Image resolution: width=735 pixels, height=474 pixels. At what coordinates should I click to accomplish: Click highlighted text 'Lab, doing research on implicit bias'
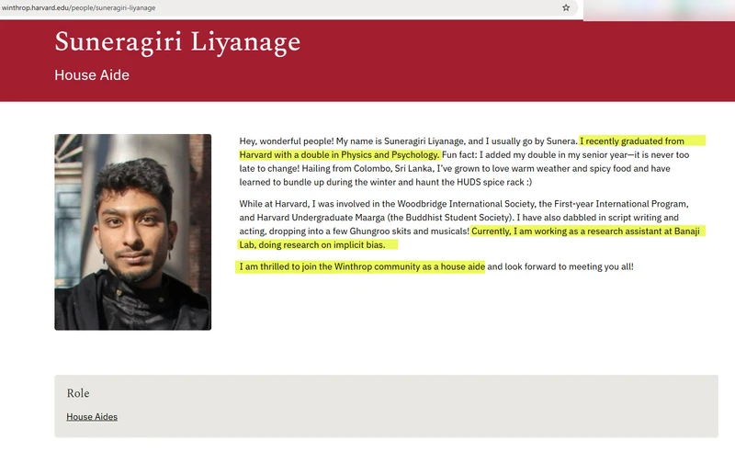[312, 244]
